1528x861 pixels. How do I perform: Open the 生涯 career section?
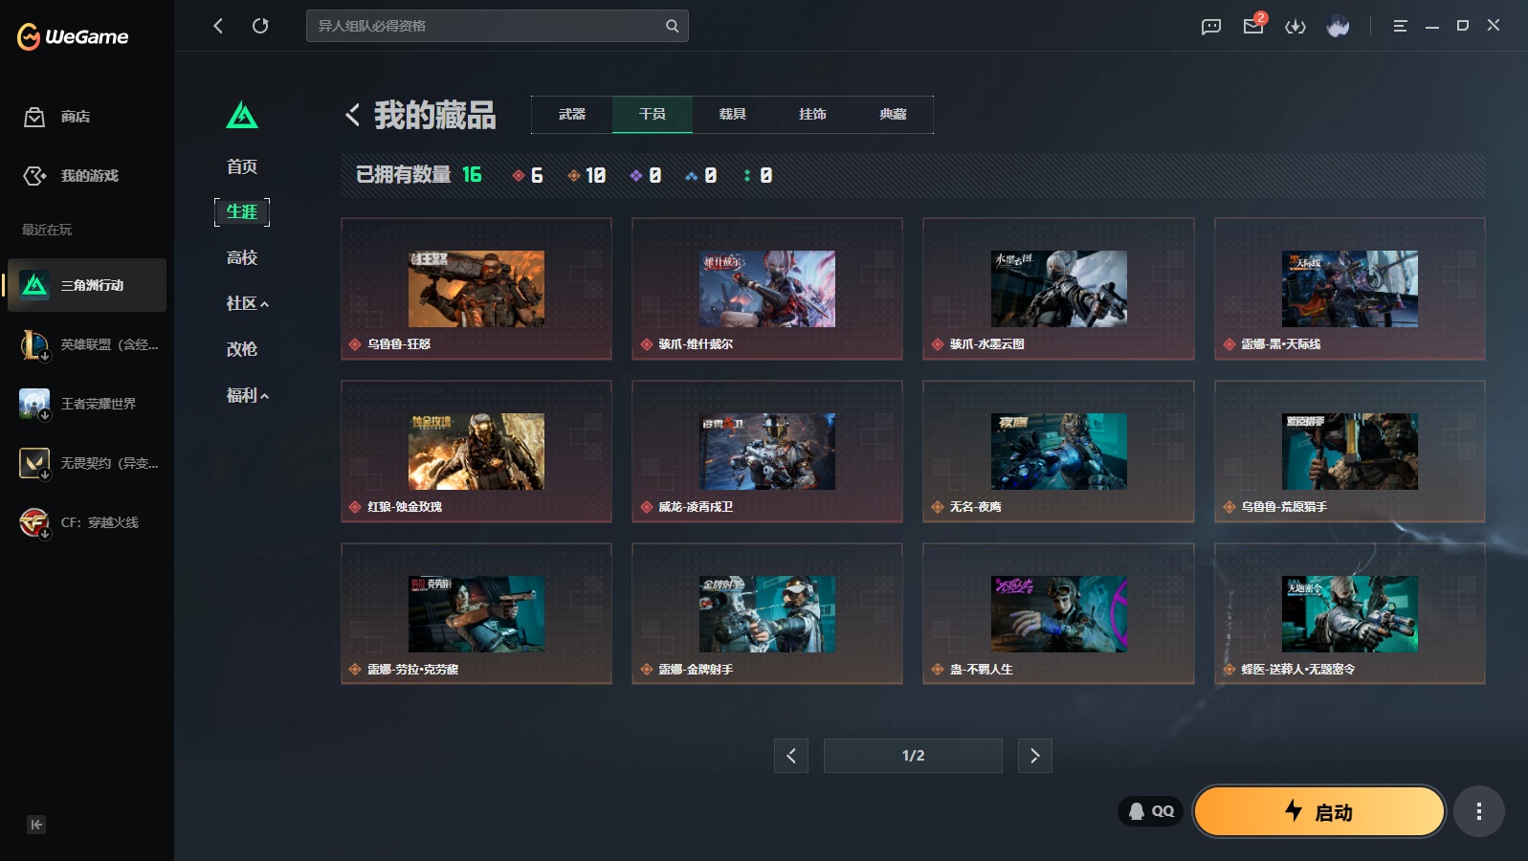point(242,211)
